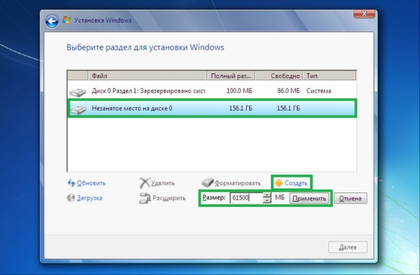Image resolution: width=420 pixels, height=275 pixels.
Task: Click the drive icon for Диск 0 Раздел 1
Action: [78, 92]
